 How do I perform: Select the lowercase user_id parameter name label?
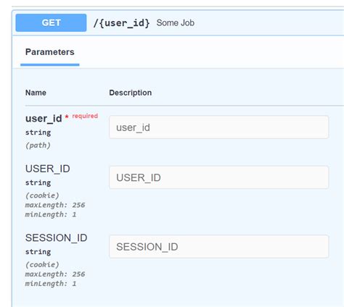pos(44,119)
